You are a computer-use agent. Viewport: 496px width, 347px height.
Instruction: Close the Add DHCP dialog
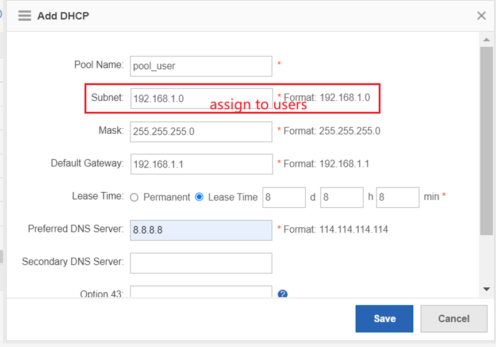[x=481, y=16]
